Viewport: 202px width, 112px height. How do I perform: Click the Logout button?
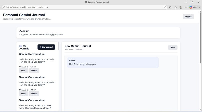click(188, 17)
